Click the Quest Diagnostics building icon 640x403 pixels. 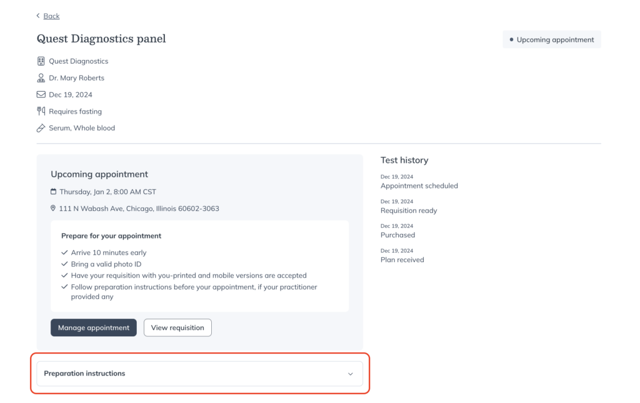pos(41,61)
